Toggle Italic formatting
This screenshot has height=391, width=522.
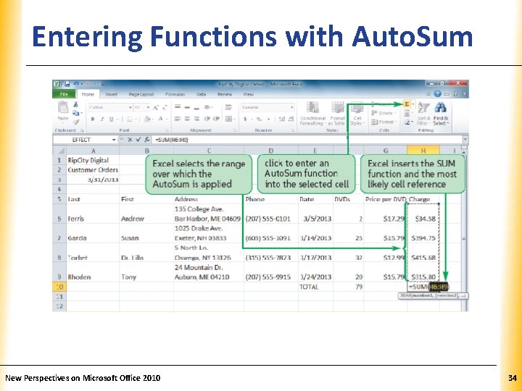point(102,119)
